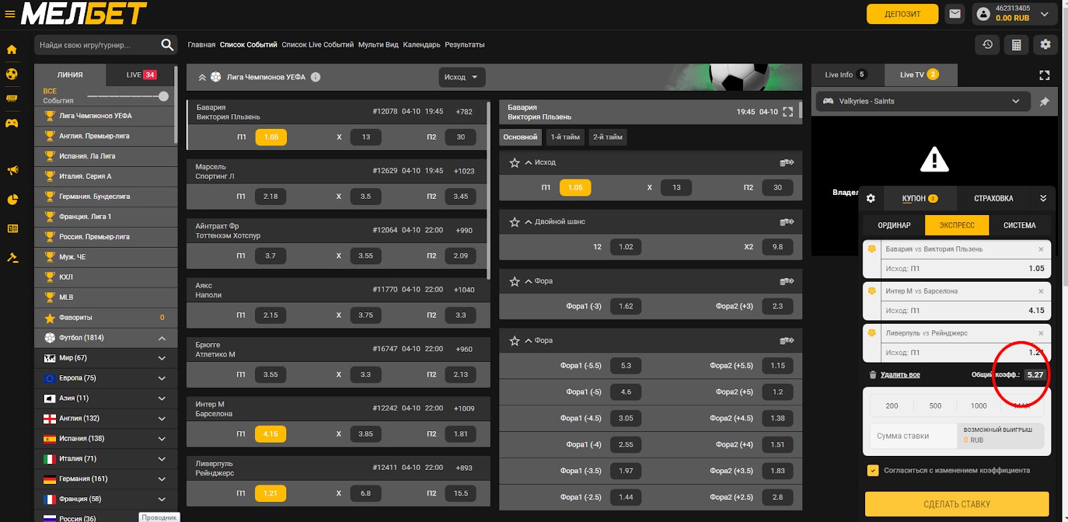Open Список Live Событий link
Image resolution: width=1068 pixels, height=522 pixels.
click(318, 45)
